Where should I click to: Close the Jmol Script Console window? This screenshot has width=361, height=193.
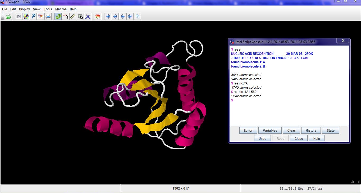(343, 41)
